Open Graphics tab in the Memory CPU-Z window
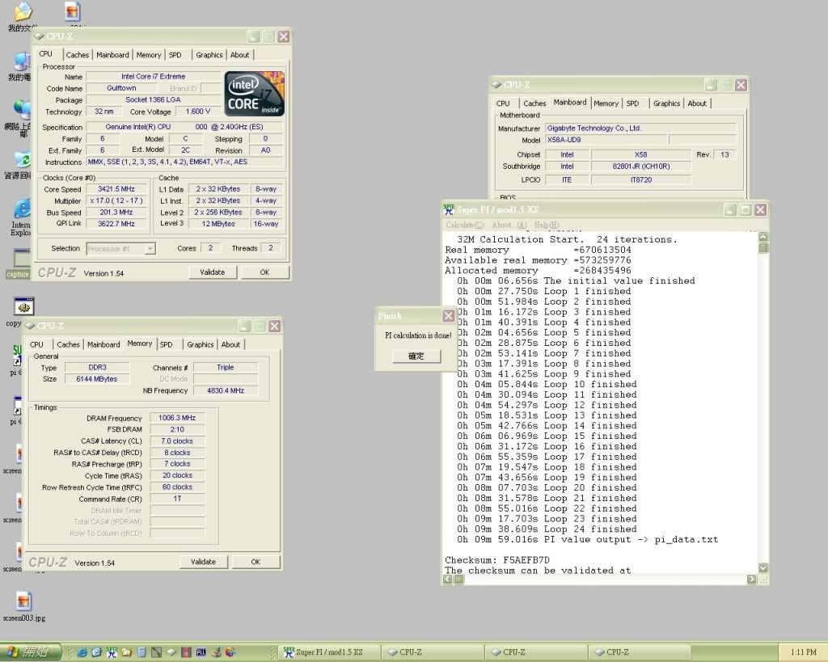 [x=201, y=344]
